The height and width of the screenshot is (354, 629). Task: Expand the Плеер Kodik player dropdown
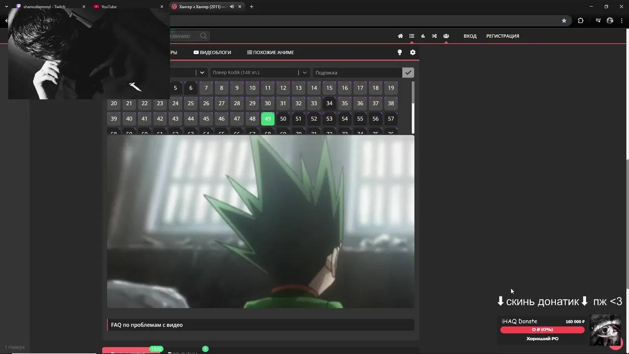point(305,72)
